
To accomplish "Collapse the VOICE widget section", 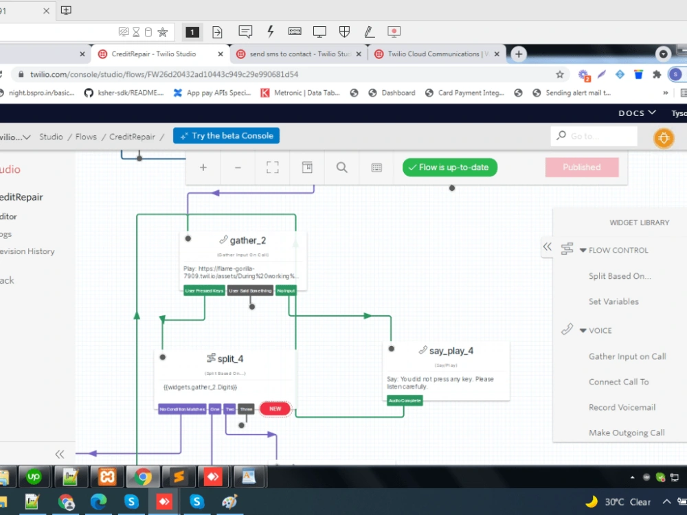I will 581,330.
